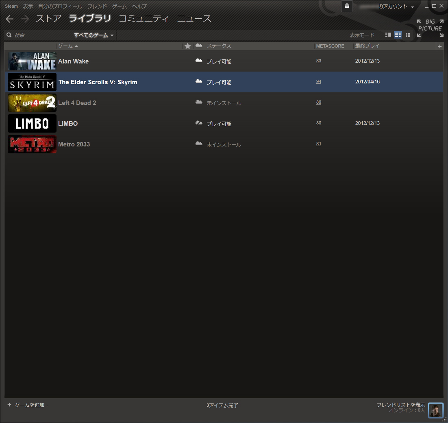Click the search magnifier icon
This screenshot has width=448, height=423.
click(x=9, y=35)
